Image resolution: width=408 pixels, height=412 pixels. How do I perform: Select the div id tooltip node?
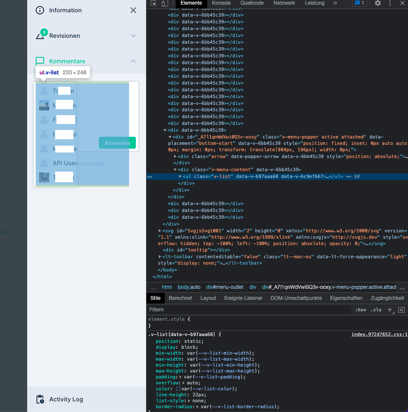[196, 250]
